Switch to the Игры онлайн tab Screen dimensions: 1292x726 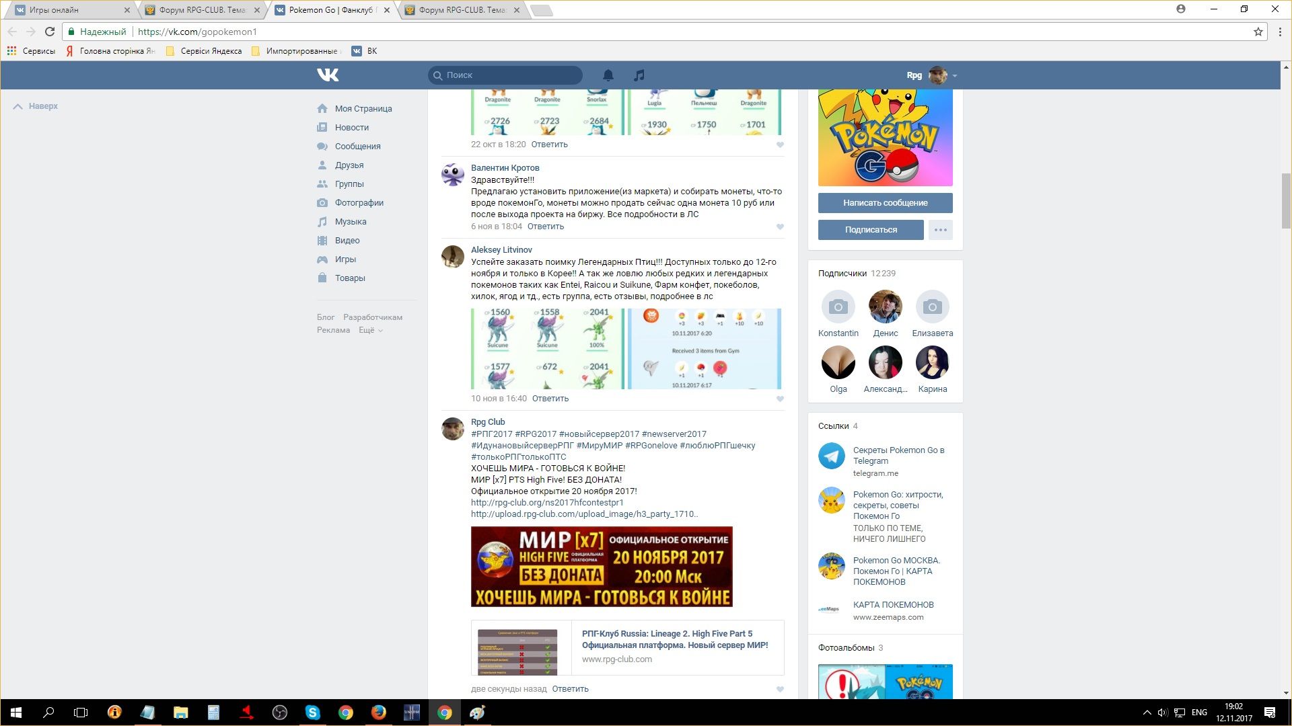pyautogui.click(x=67, y=10)
